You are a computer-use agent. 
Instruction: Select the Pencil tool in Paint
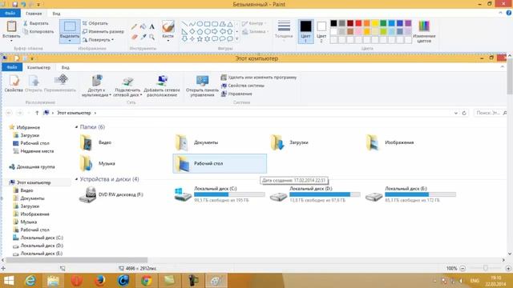[134, 26]
